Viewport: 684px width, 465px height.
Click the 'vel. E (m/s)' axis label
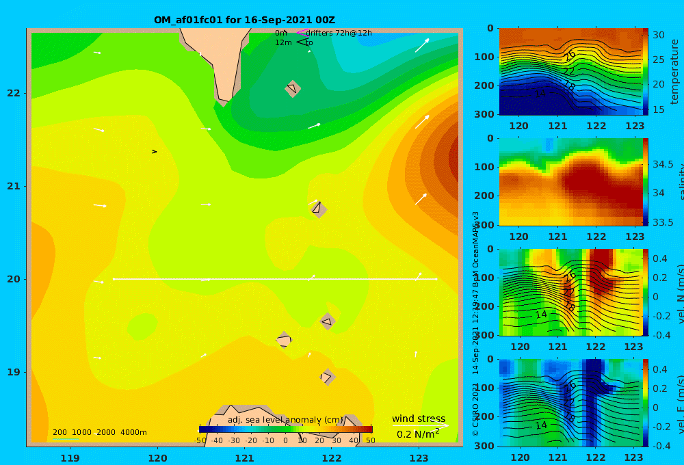pyautogui.click(x=681, y=404)
